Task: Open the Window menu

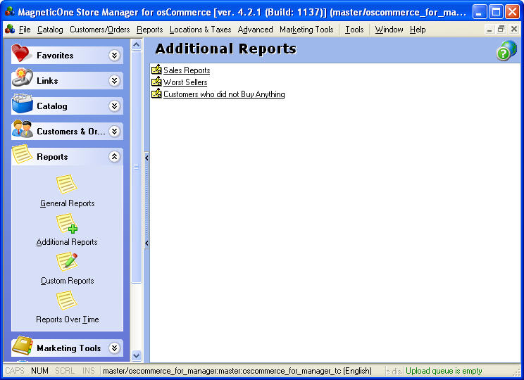Action: click(389, 30)
